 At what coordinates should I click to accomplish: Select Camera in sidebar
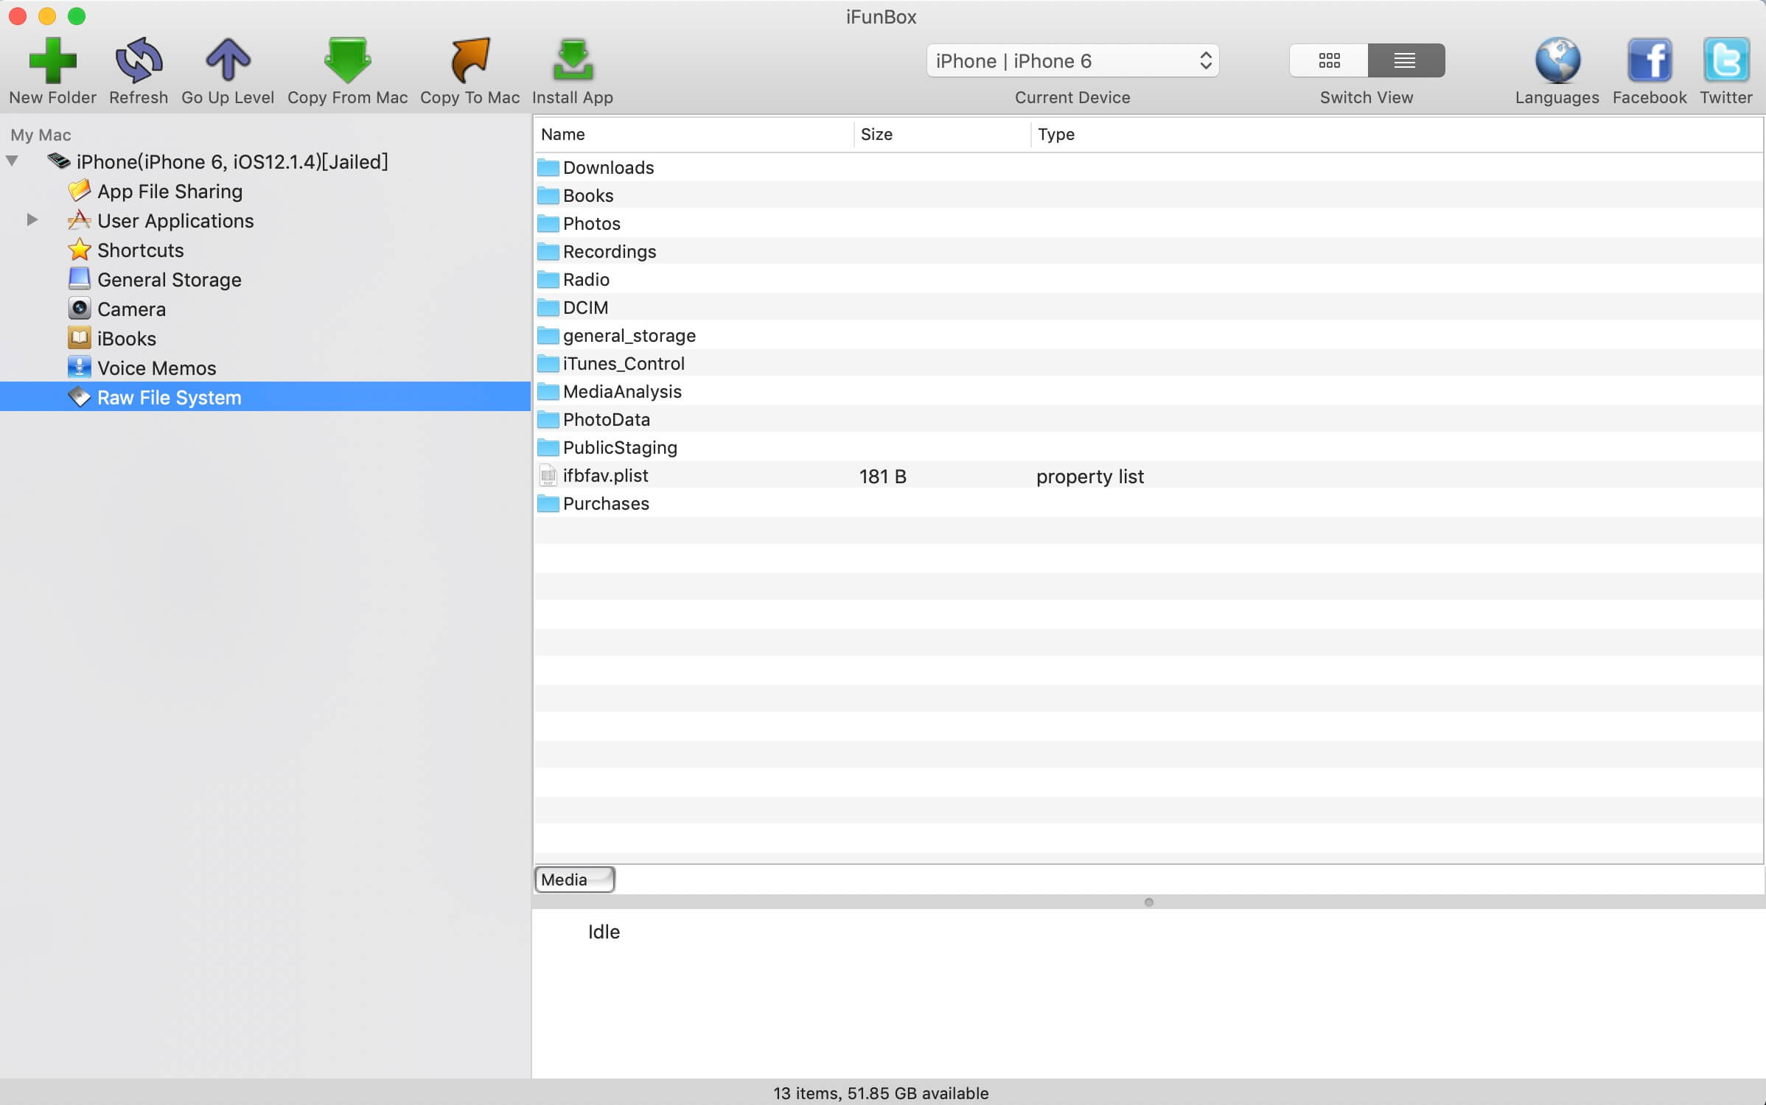(x=265, y=309)
